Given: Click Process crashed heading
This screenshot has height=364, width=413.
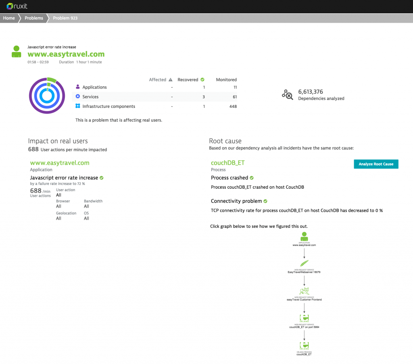Looking at the screenshot, I should click(229, 178).
